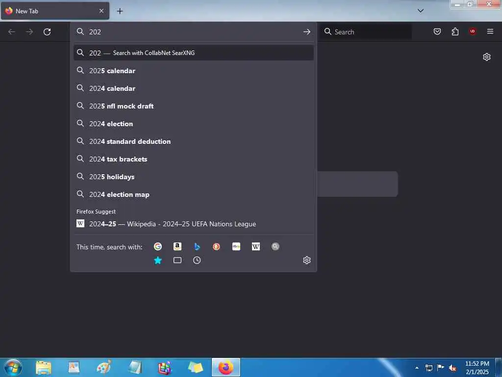Select the '2025 holidays' suggestion
The height and width of the screenshot is (377, 502).
pyautogui.click(x=193, y=177)
